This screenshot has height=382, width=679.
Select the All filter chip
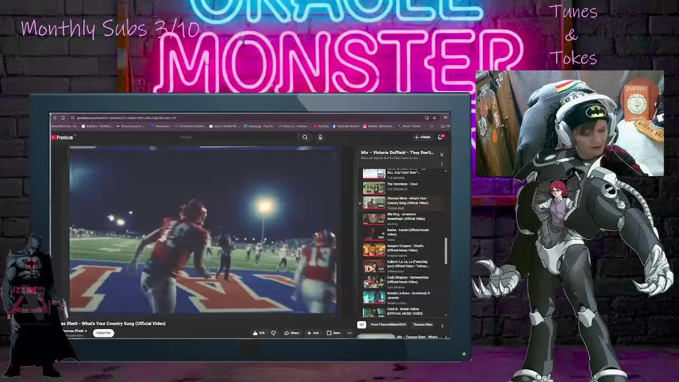tap(362, 325)
